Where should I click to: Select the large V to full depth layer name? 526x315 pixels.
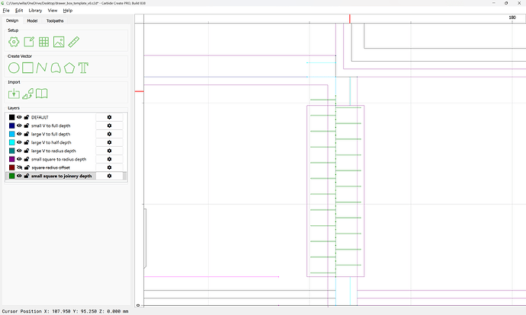point(51,134)
